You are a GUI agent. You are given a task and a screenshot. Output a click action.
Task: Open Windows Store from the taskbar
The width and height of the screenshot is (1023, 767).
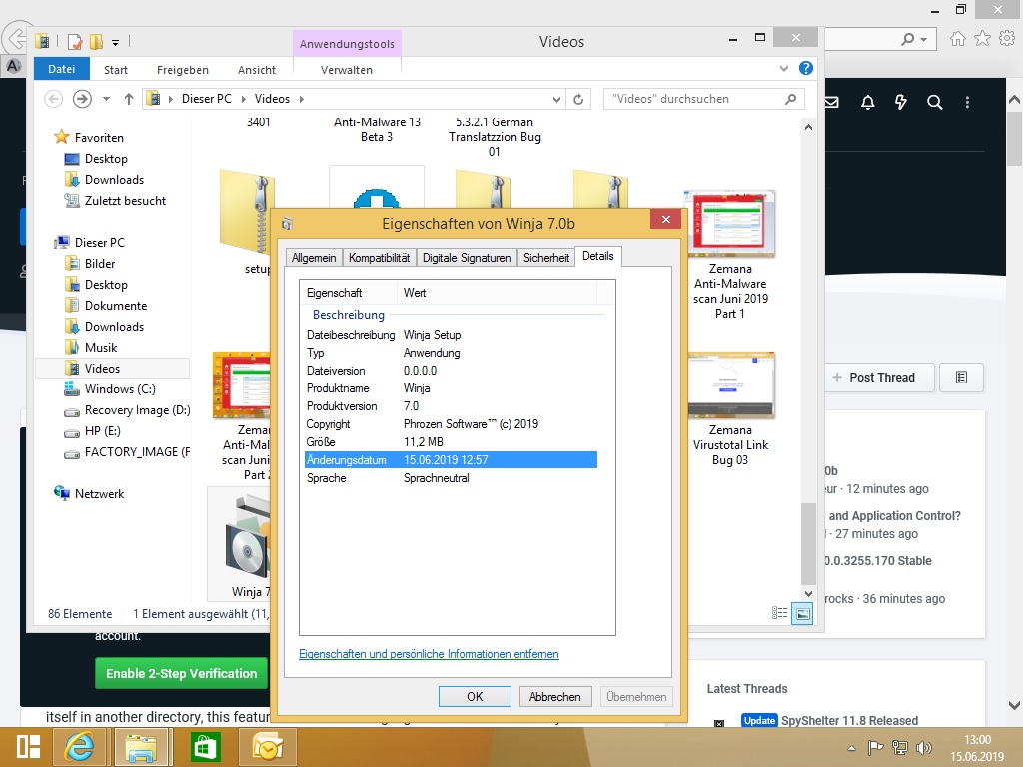(x=206, y=746)
